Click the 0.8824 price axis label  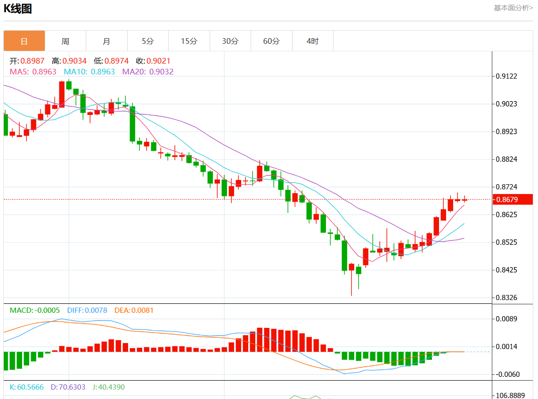click(506, 159)
